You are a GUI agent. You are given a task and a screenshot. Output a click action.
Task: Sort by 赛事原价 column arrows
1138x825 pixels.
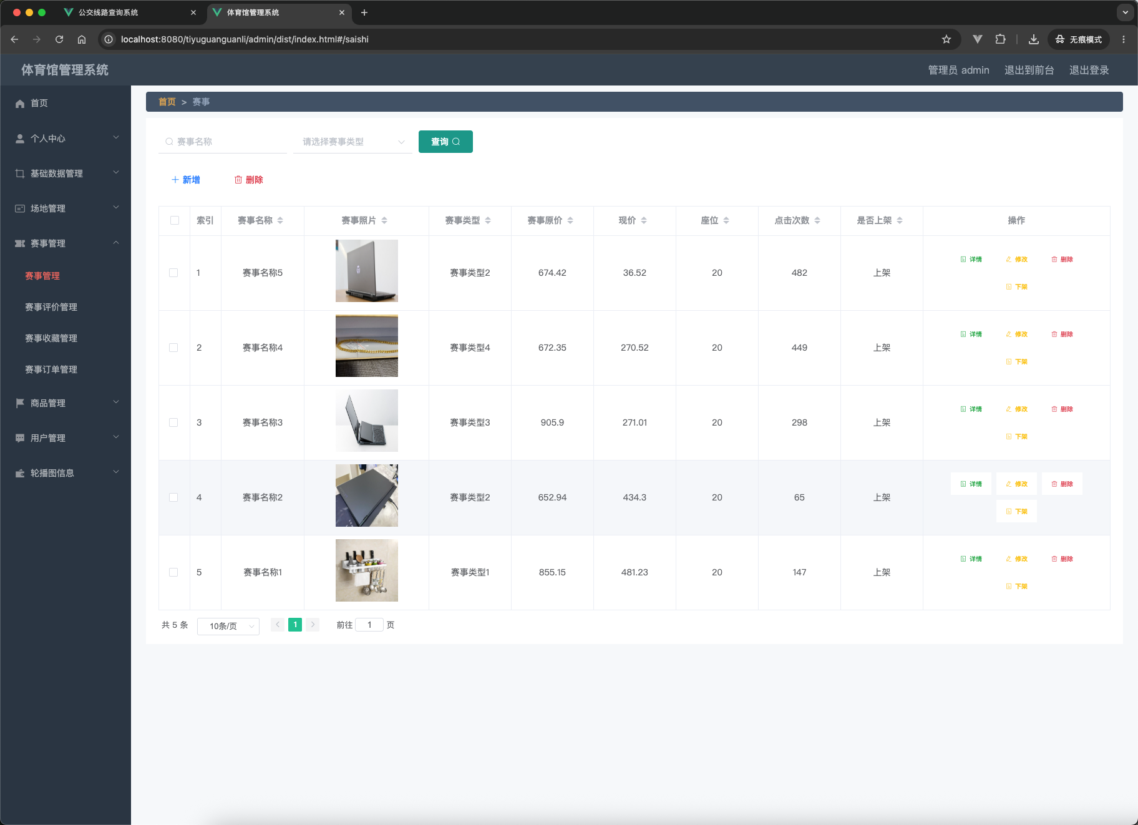click(x=570, y=220)
